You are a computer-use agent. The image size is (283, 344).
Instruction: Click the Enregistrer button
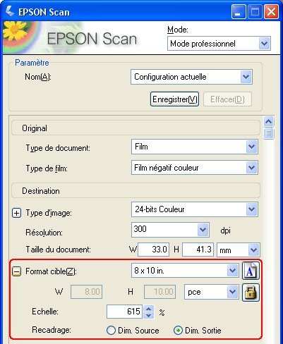[x=174, y=99]
